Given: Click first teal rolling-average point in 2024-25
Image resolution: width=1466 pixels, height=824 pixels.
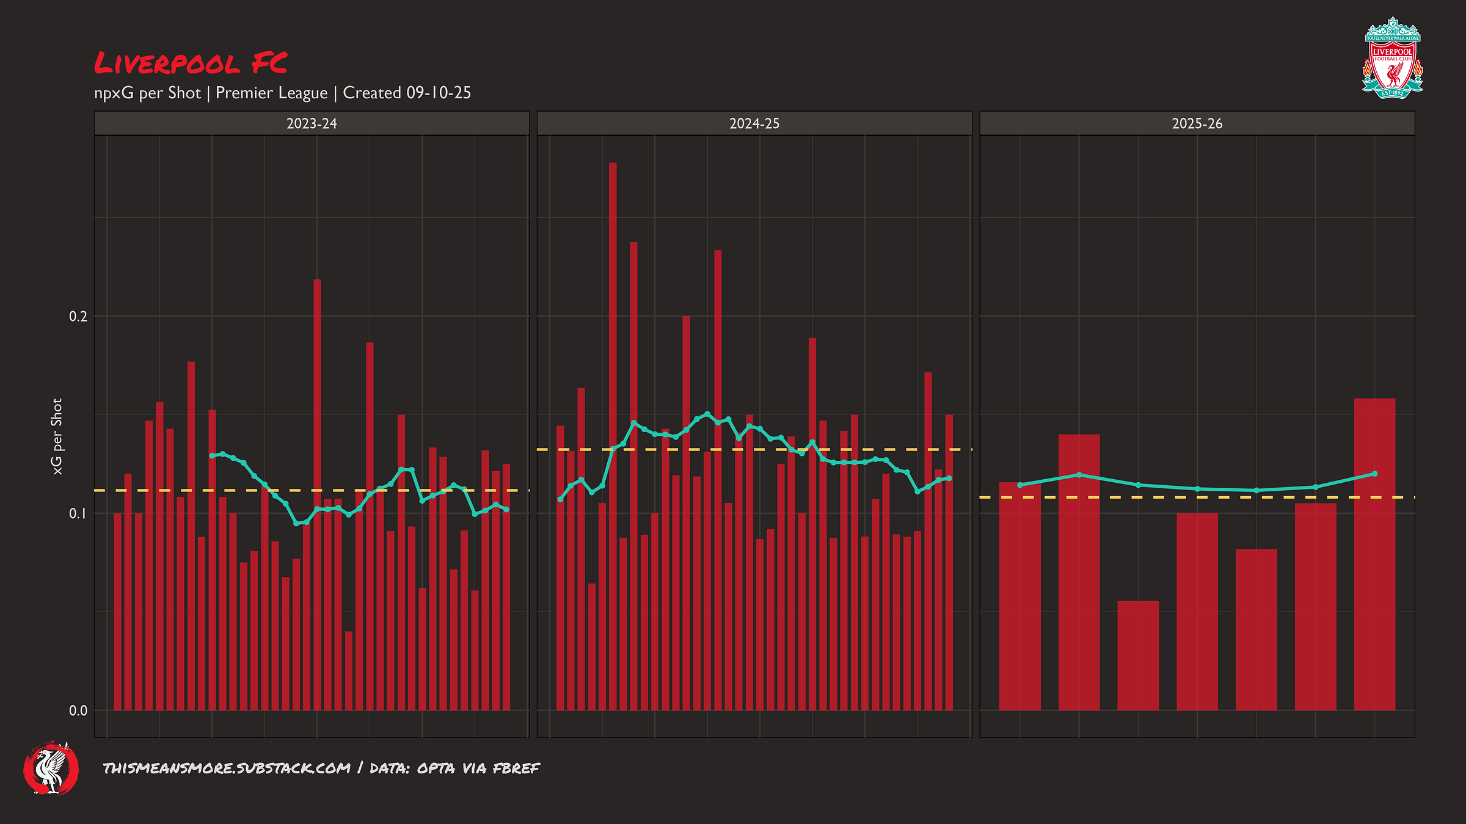Looking at the screenshot, I should (x=560, y=499).
